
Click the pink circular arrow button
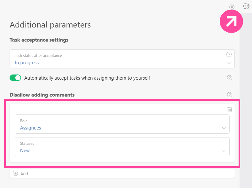(x=231, y=21)
